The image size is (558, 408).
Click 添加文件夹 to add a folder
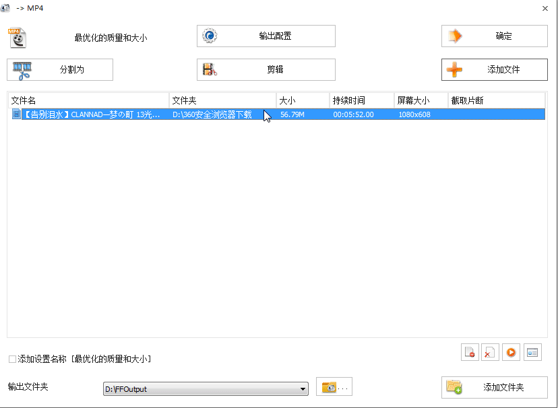pyautogui.click(x=494, y=387)
